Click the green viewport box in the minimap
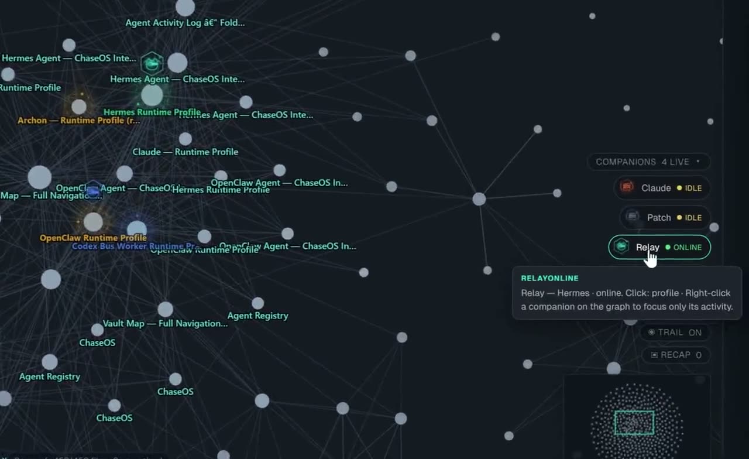 (x=634, y=422)
